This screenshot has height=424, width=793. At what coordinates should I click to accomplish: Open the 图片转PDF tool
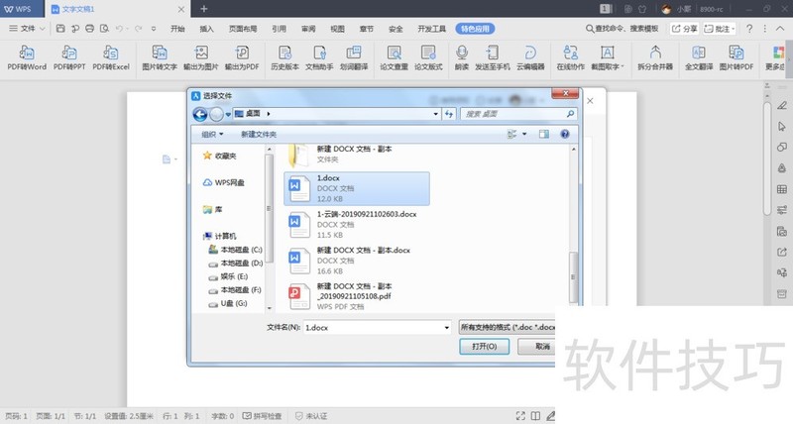click(736, 57)
